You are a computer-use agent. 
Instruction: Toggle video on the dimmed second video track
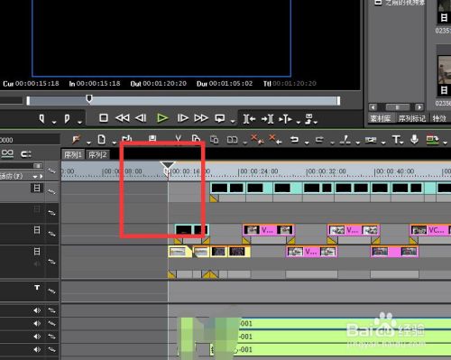tap(37, 209)
